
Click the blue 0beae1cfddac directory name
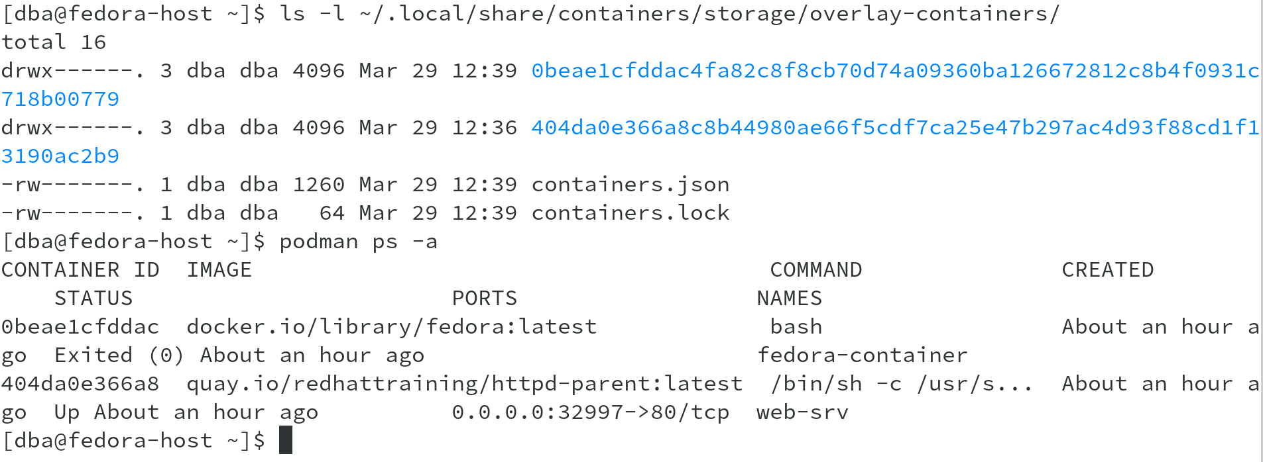click(895, 71)
